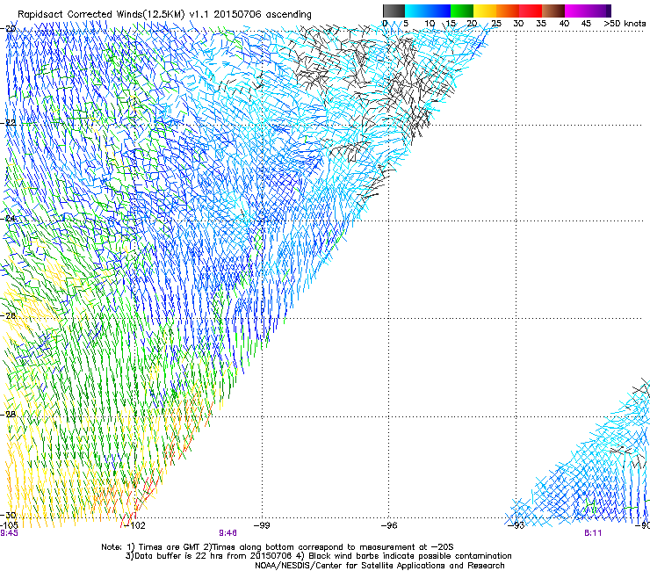Viewport: 650px width, 571px height.
Task: Click the -102 longitude axis label
Action: pos(135,525)
